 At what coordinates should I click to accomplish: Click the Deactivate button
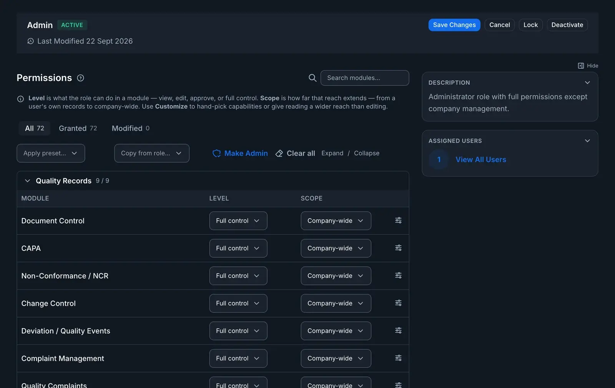[567, 25]
